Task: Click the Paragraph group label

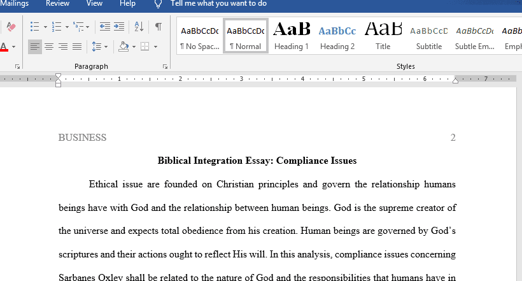Action: coord(91,66)
